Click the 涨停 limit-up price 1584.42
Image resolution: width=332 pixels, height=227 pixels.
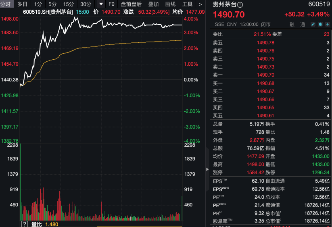(x=255, y=172)
